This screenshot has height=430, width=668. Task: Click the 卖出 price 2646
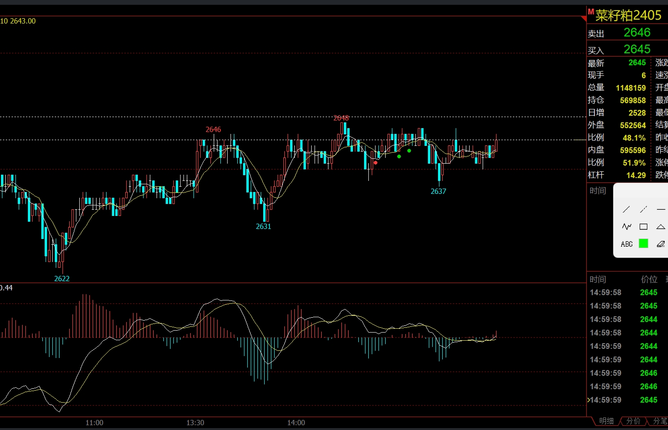637,33
